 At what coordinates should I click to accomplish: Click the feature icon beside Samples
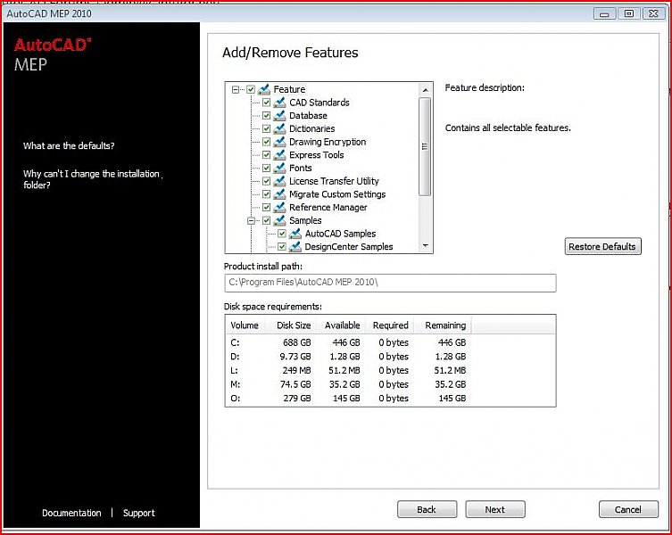point(279,220)
